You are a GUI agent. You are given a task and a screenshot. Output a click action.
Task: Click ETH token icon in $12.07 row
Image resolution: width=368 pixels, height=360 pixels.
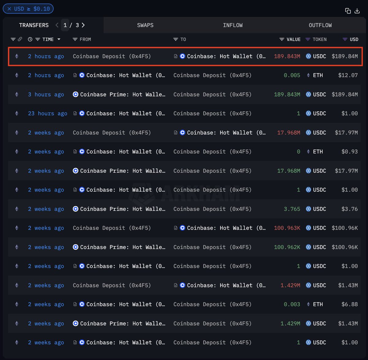click(x=309, y=75)
